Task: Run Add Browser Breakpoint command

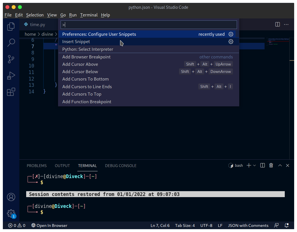Action: coord(148,57)
